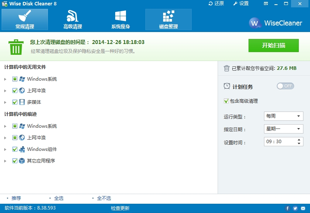Turn on the 计划任务 switch
Image resolution: width=310 pixels, height=213 pixels.
[x=285, y=86]
